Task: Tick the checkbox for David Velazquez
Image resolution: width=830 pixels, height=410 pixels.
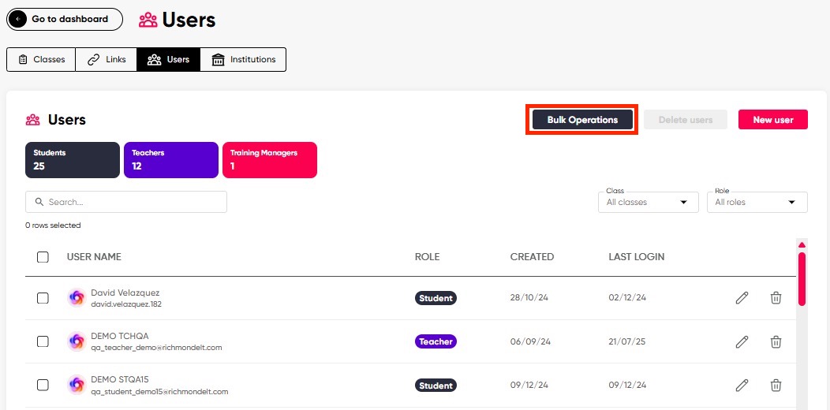Action: click(43, 298)
